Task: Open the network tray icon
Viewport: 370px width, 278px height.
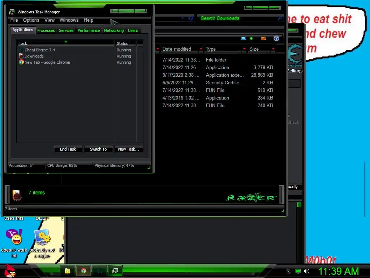Action: point(298,271)
